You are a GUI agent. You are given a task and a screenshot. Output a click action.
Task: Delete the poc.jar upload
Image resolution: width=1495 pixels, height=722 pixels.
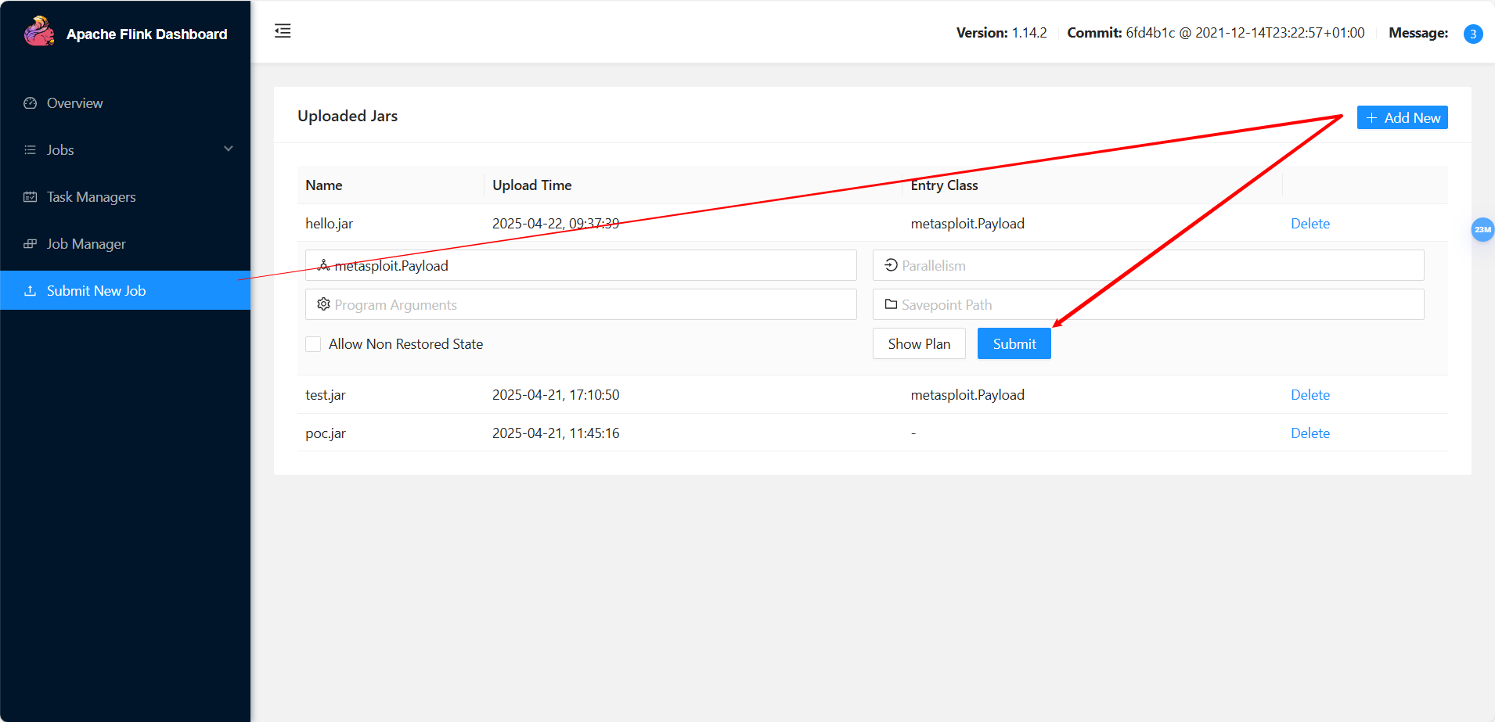coord(1309,433)
